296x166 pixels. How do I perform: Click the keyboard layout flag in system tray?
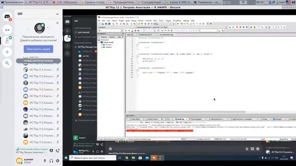(x=288, y=2)
